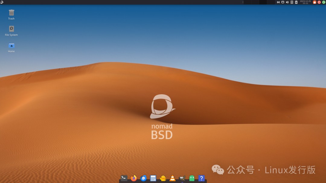Start the VLC media player
This screenshot has height=183, width=326.
(x=172, y=178)
